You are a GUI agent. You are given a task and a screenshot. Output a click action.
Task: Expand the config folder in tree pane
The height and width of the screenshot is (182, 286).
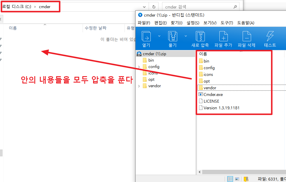pos(139,67)
